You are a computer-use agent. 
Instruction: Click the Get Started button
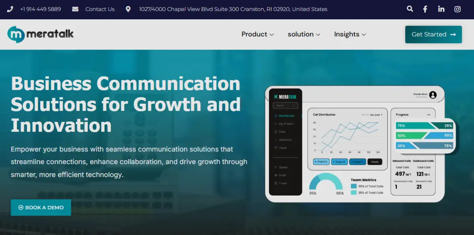click(x=433, y=34)
